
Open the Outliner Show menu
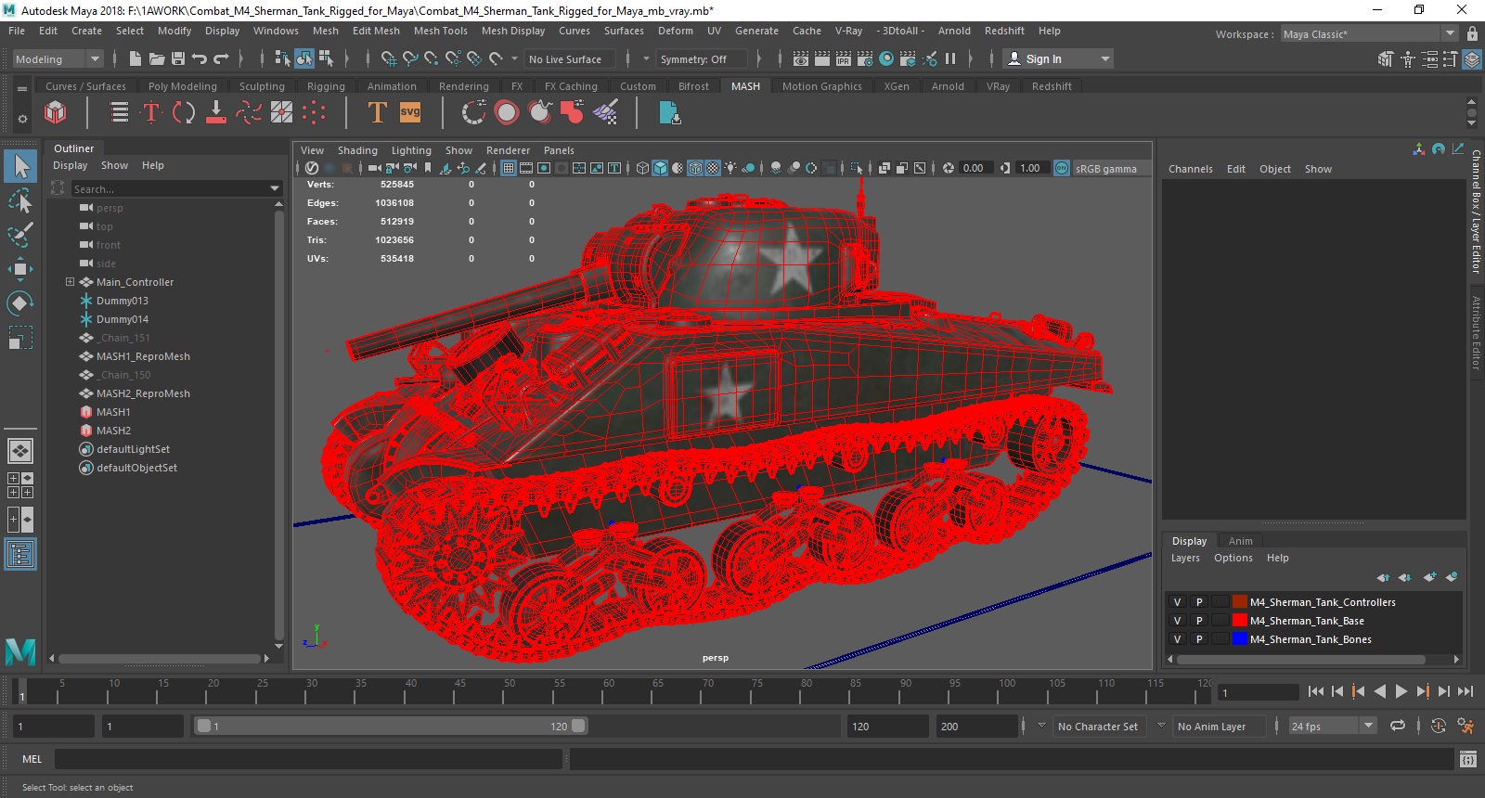(114, 165)
